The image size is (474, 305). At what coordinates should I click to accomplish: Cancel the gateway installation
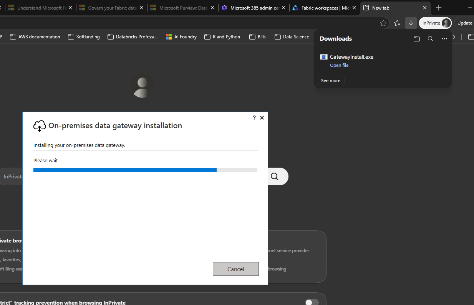click(235, 269)
